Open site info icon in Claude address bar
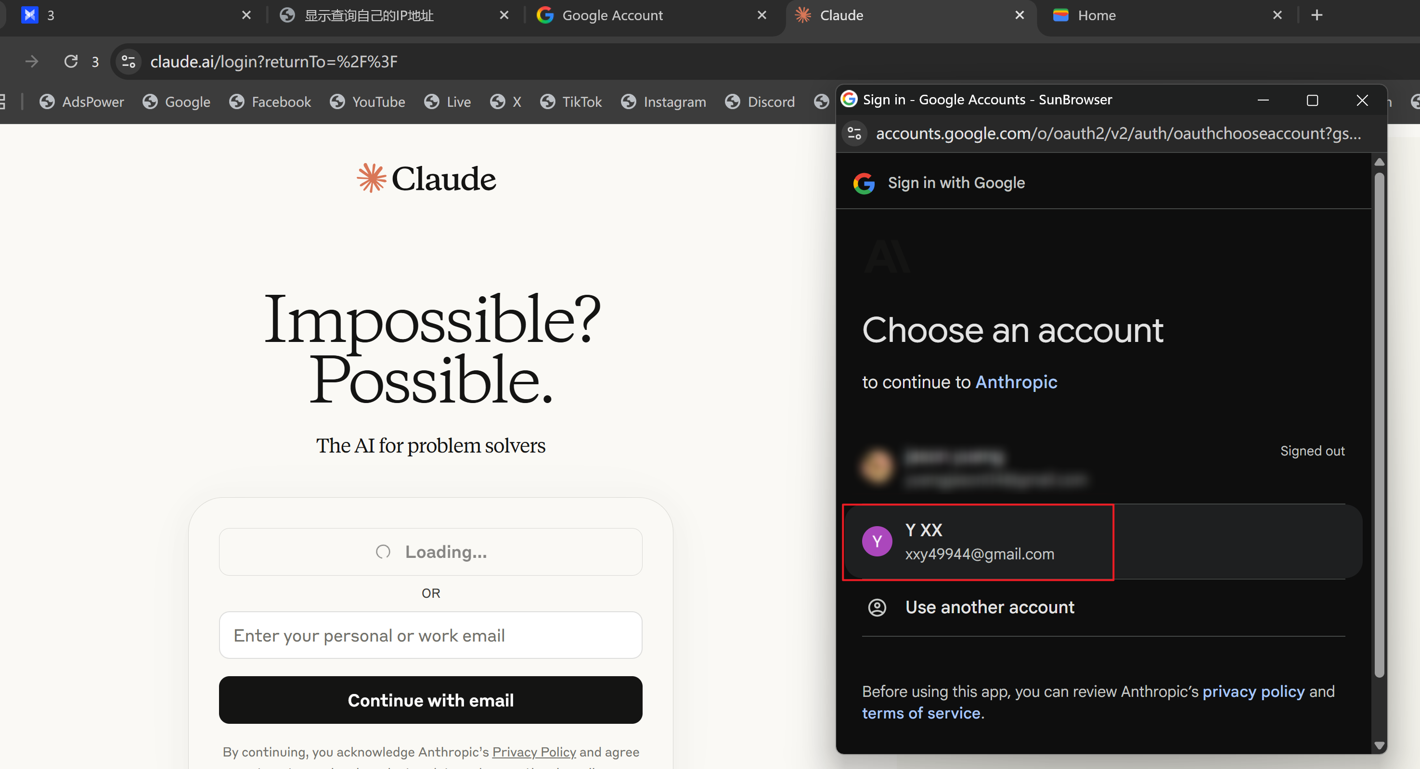Image resolution: width=1420 pixels, height=769 pixels. (129, 61)
